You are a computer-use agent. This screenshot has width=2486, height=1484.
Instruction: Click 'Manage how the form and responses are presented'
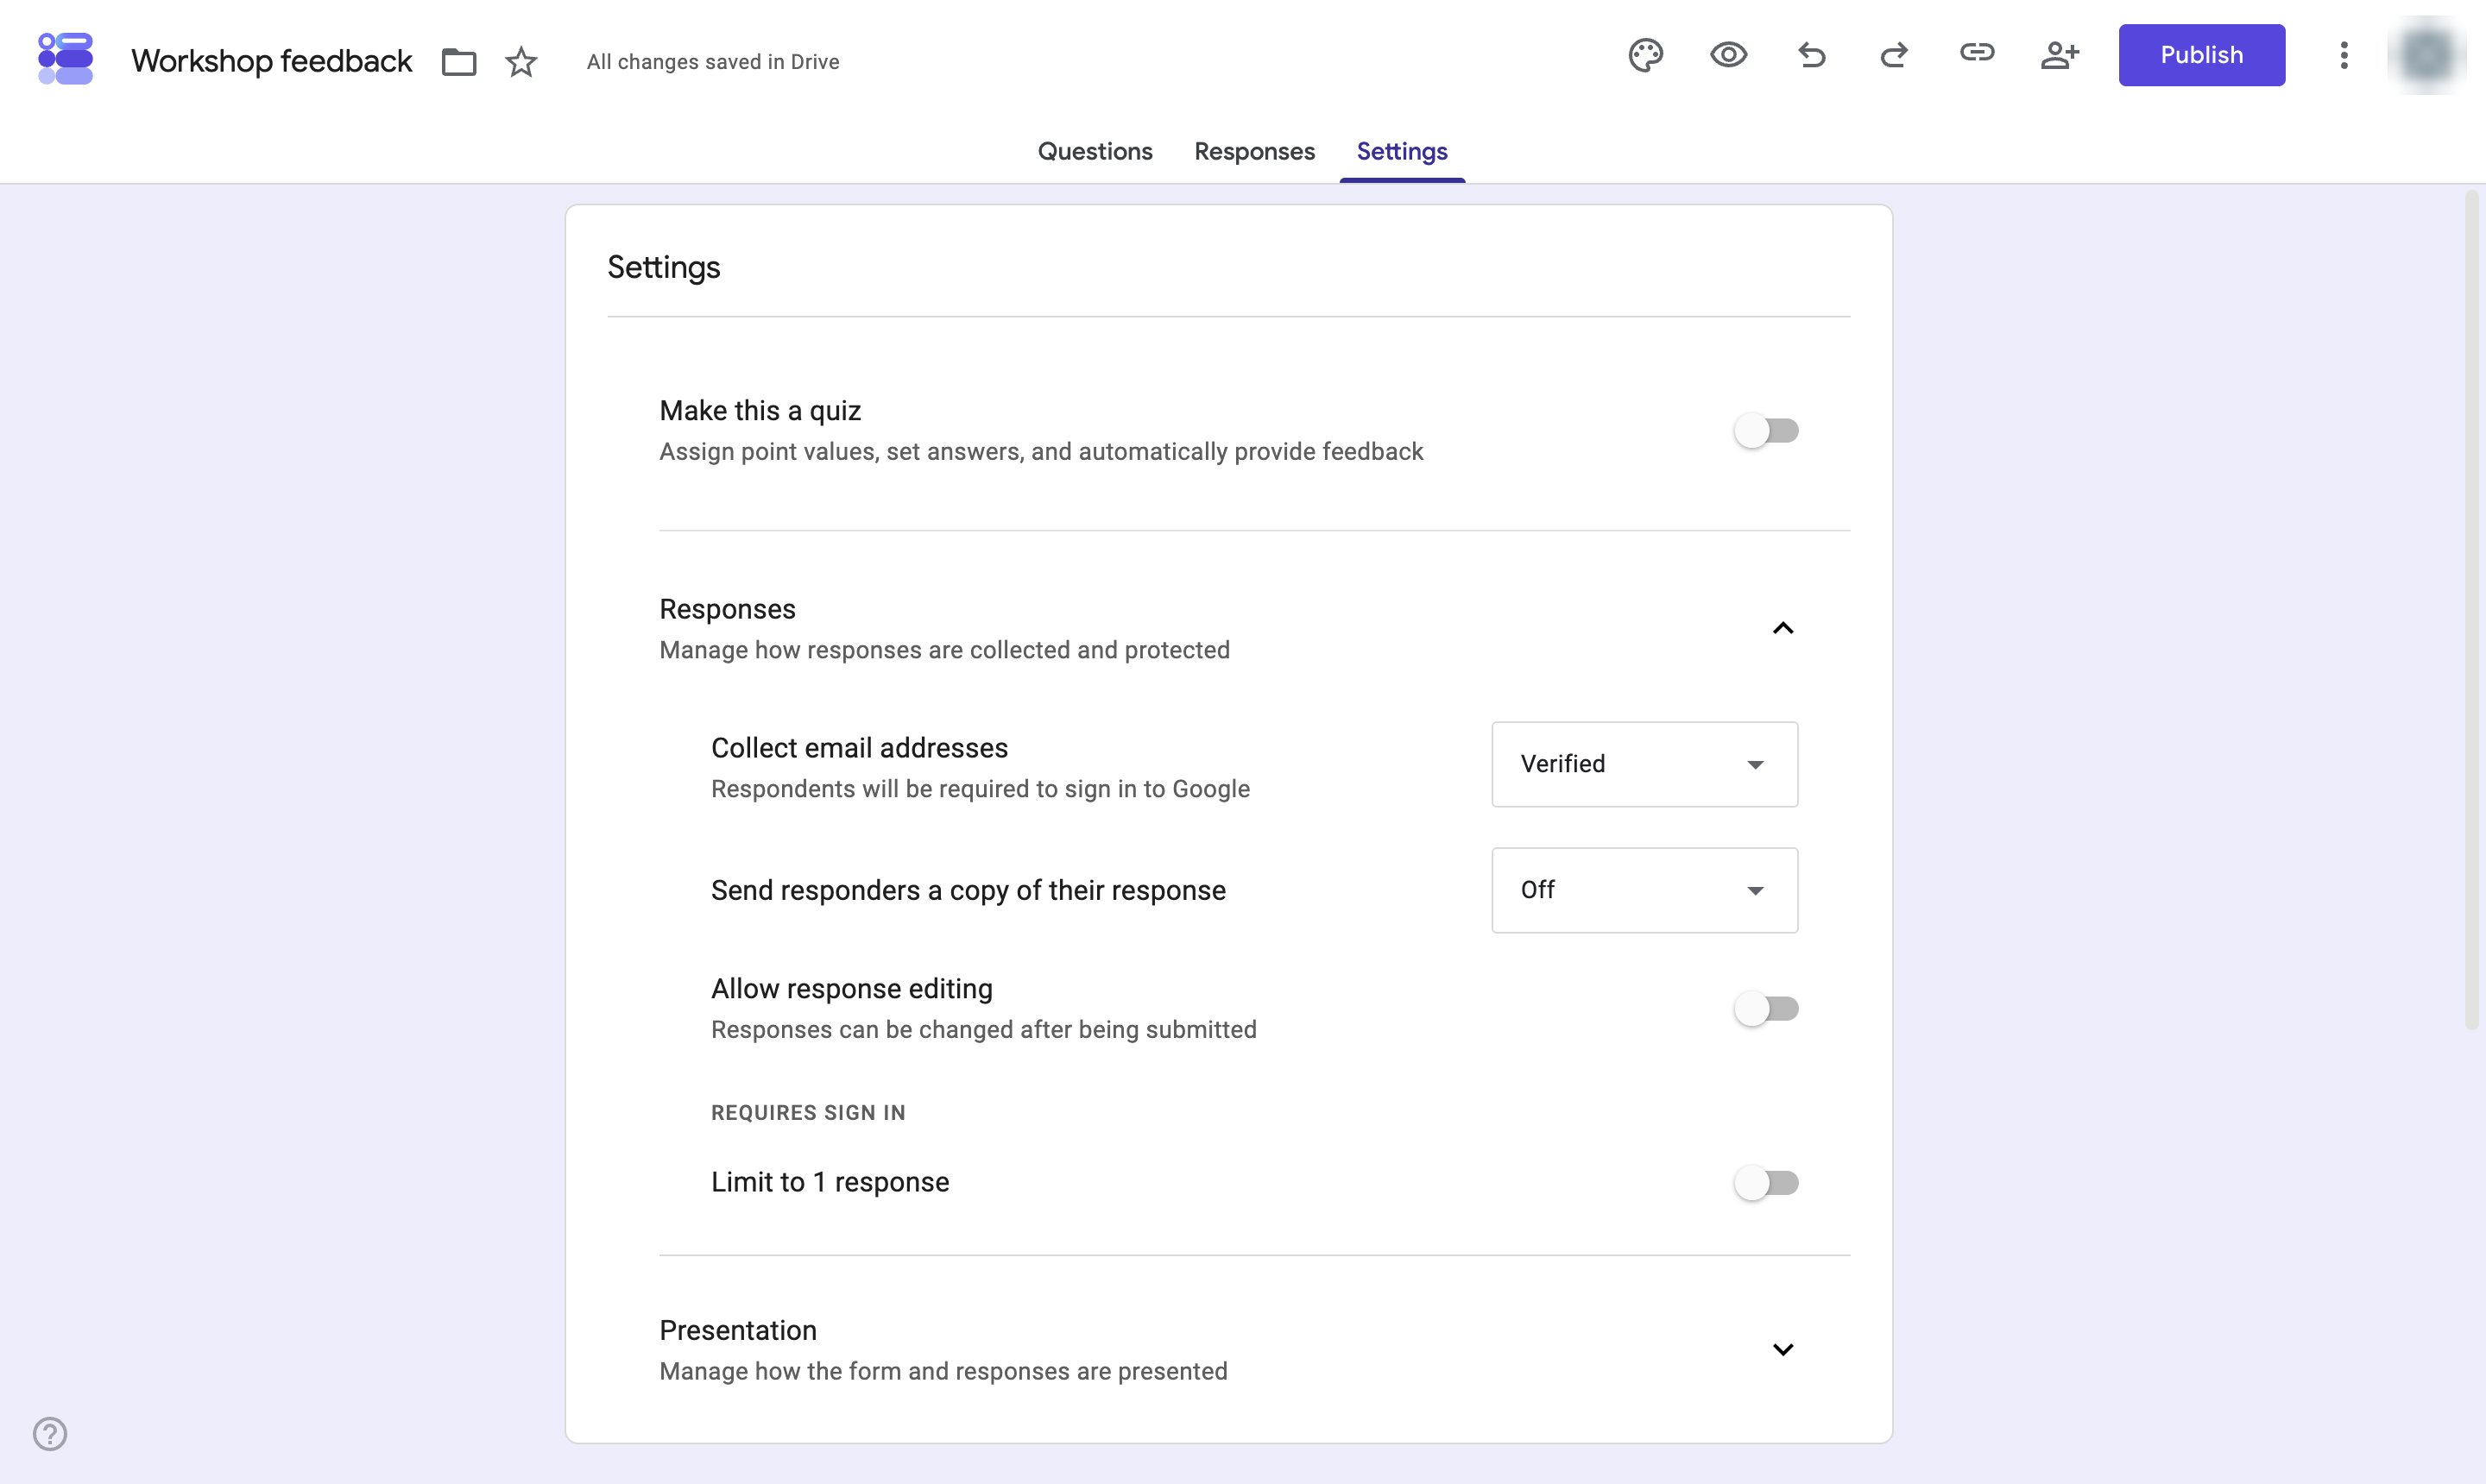click(943, 1371)
